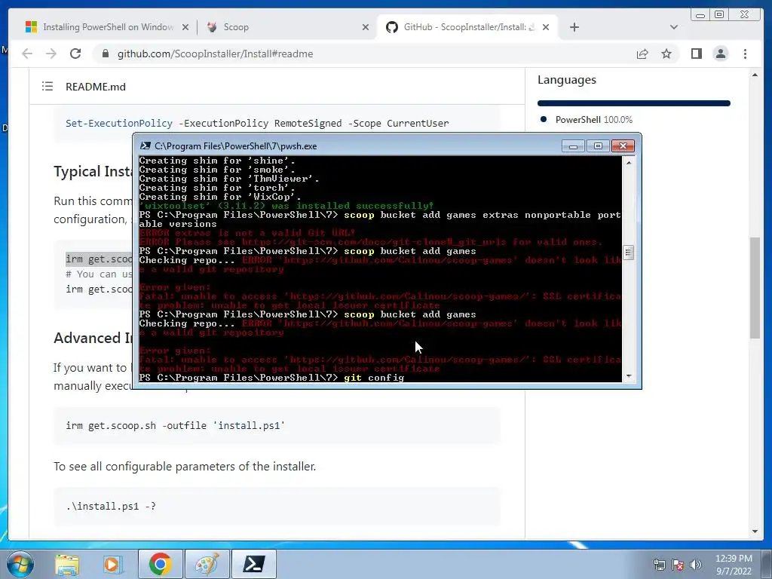Click pwsh.exe window title bar icon
This screenshot has height=579, width=772.
point(146,146)
